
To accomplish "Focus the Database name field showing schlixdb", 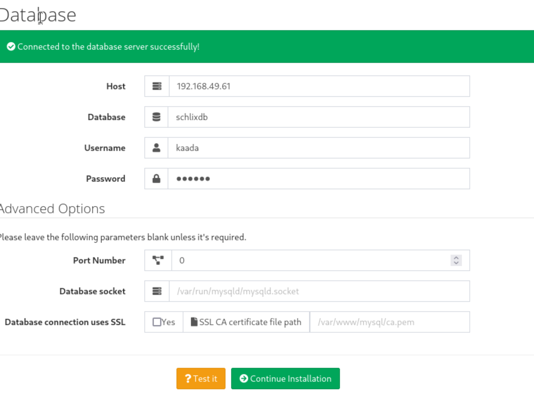I will point(319,117).
